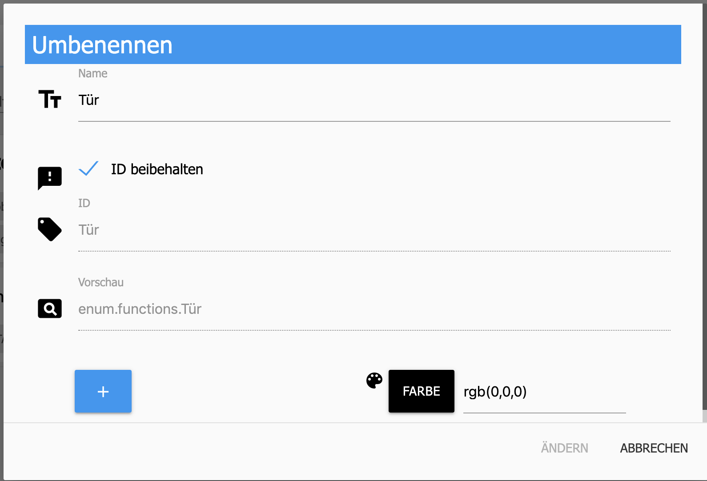The height and width of the screenshot is (481, 707).
Task: Click the magnifier preview icon
Action: pos(50,309)
